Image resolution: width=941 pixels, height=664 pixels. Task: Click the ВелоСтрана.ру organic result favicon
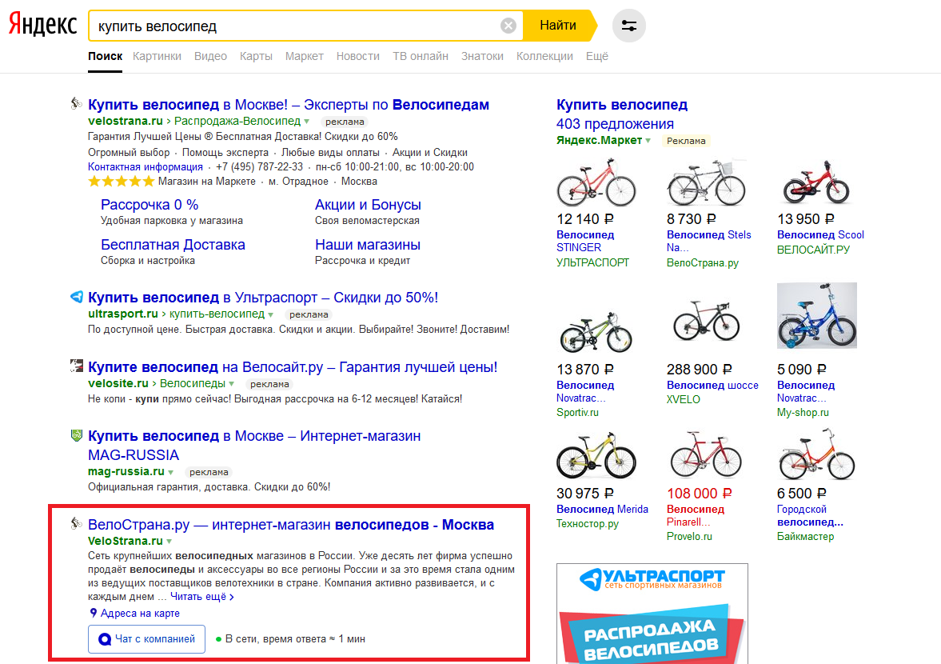click(76, 523)
